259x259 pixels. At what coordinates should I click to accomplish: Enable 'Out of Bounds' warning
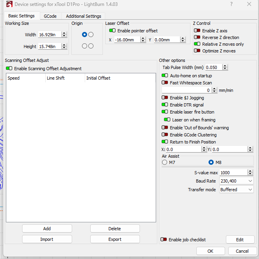point(165,127)
